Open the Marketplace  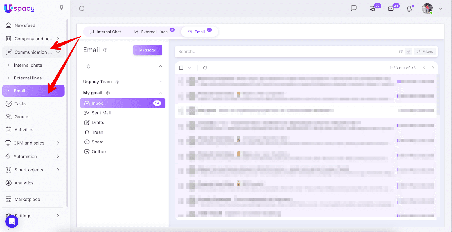(x=27, y=199)
